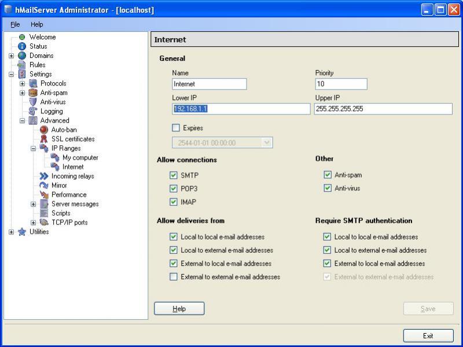Click the Domains globe icon
Screen dimensions: 463x347
pyautogui.click(x=22, y=56)
